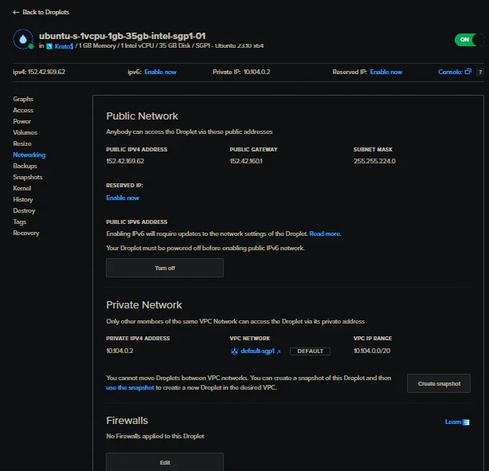
Task: Click the Firewalls Edit button
Action: pos(165,462)
